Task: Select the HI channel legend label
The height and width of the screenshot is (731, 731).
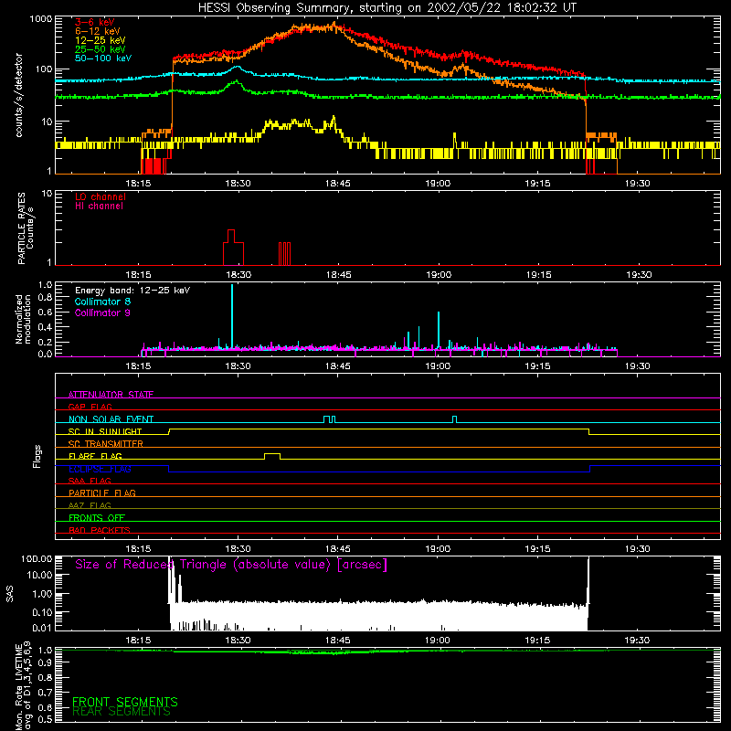Action: click(x=99, y=207)
